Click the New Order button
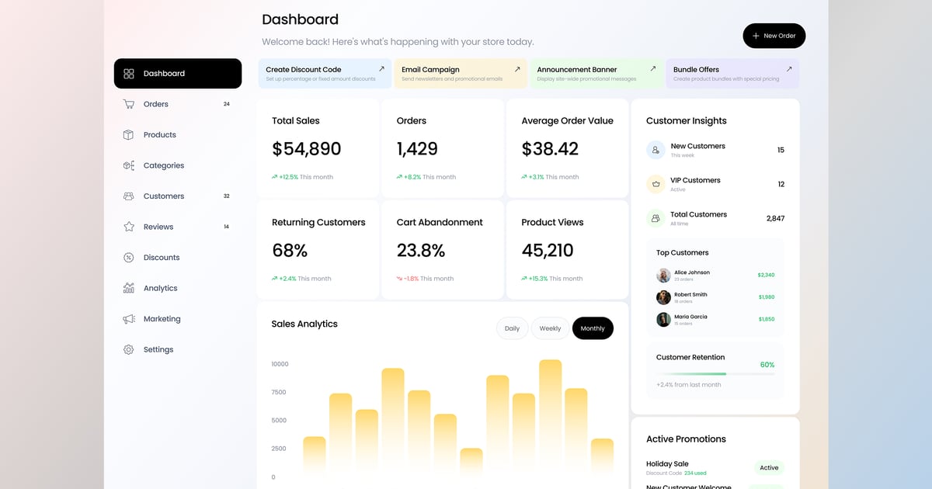The image size is (932, 489). pyautogui.click(x=774, y=36)
